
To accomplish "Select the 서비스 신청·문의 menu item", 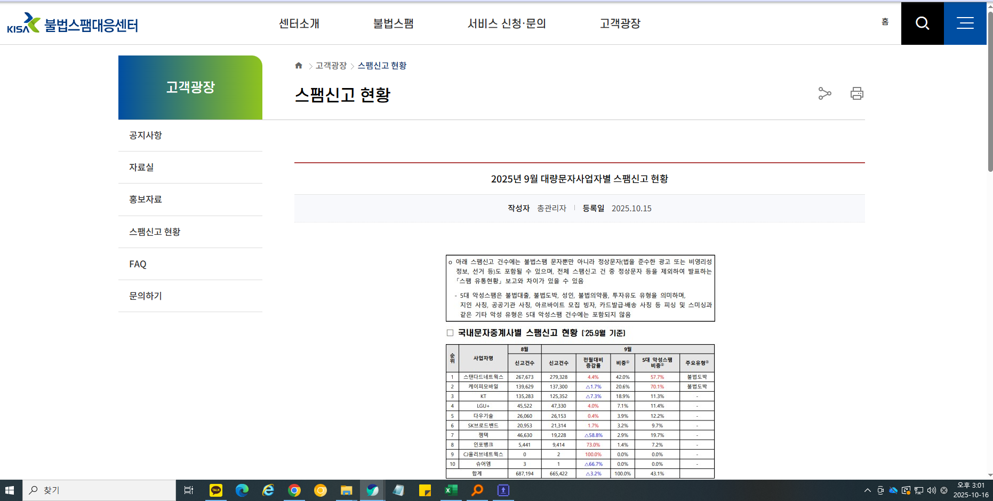I will coord(507,23).
